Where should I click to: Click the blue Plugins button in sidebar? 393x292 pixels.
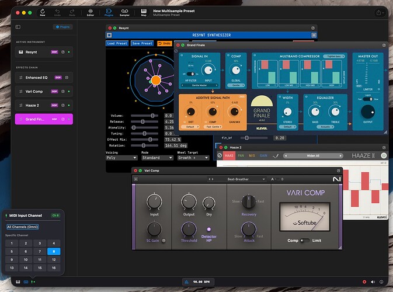click(62, 27)
